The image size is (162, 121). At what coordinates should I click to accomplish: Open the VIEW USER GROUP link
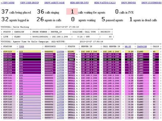[x=29, y=3]
